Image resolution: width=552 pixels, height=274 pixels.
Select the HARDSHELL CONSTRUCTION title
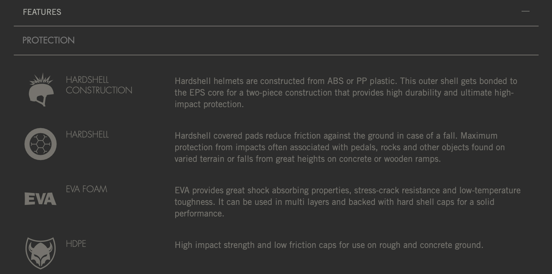coord(99,85)
